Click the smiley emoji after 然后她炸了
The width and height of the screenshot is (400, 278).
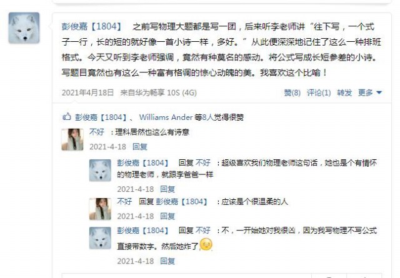tap(206, 244)
